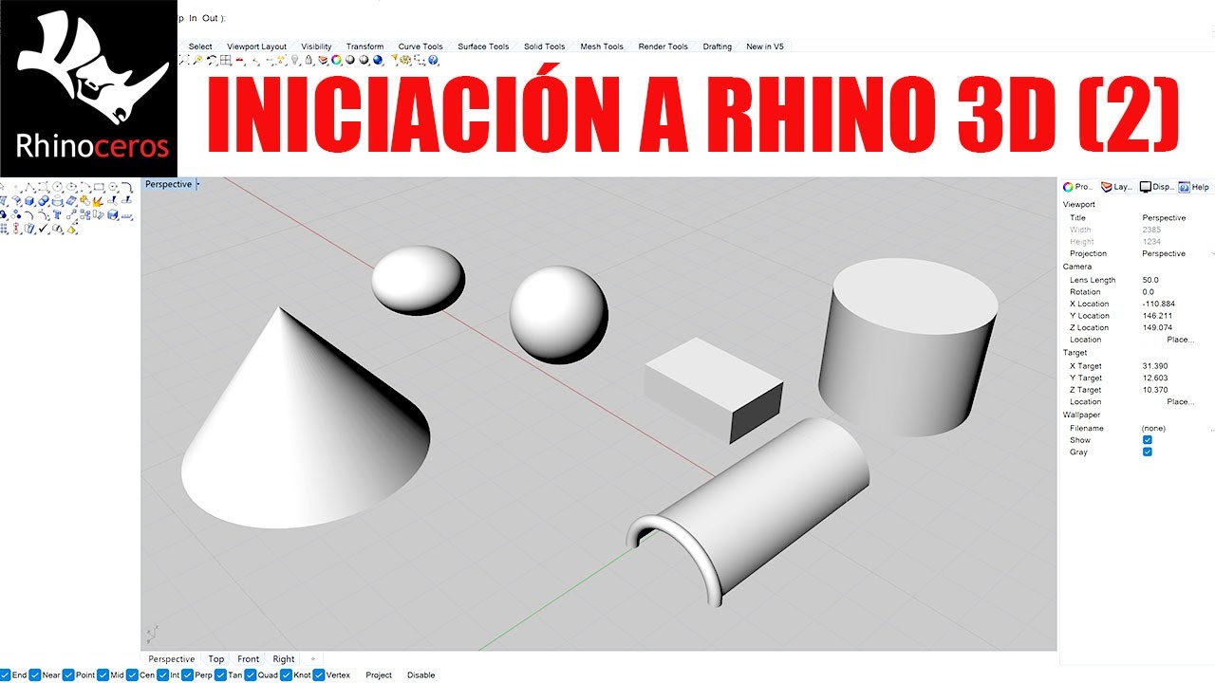Image resolution: width=1215 pixels, height=683 pixels.
Task: Click the Disable osnap button
Action: [x=421, y=675]
